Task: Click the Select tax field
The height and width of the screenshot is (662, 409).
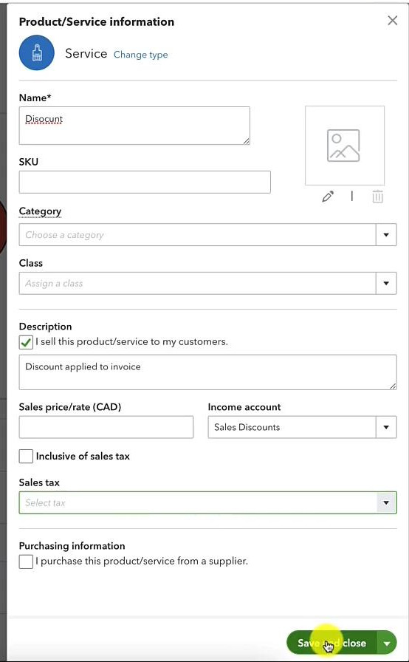Action: tap(197, 502)
